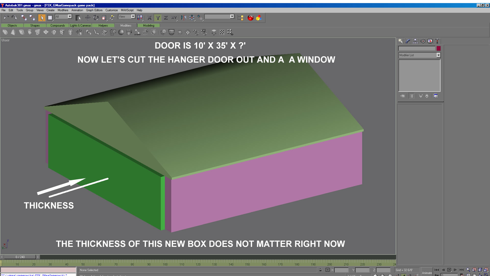Click the Undo arrow icon

tap(6, 18)
